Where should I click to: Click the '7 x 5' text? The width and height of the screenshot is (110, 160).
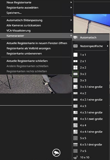pyautogui.click(x=83, y=151)
